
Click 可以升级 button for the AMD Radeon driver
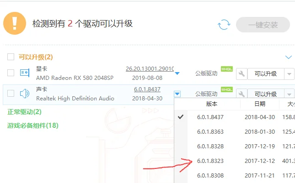pos(266,74)
